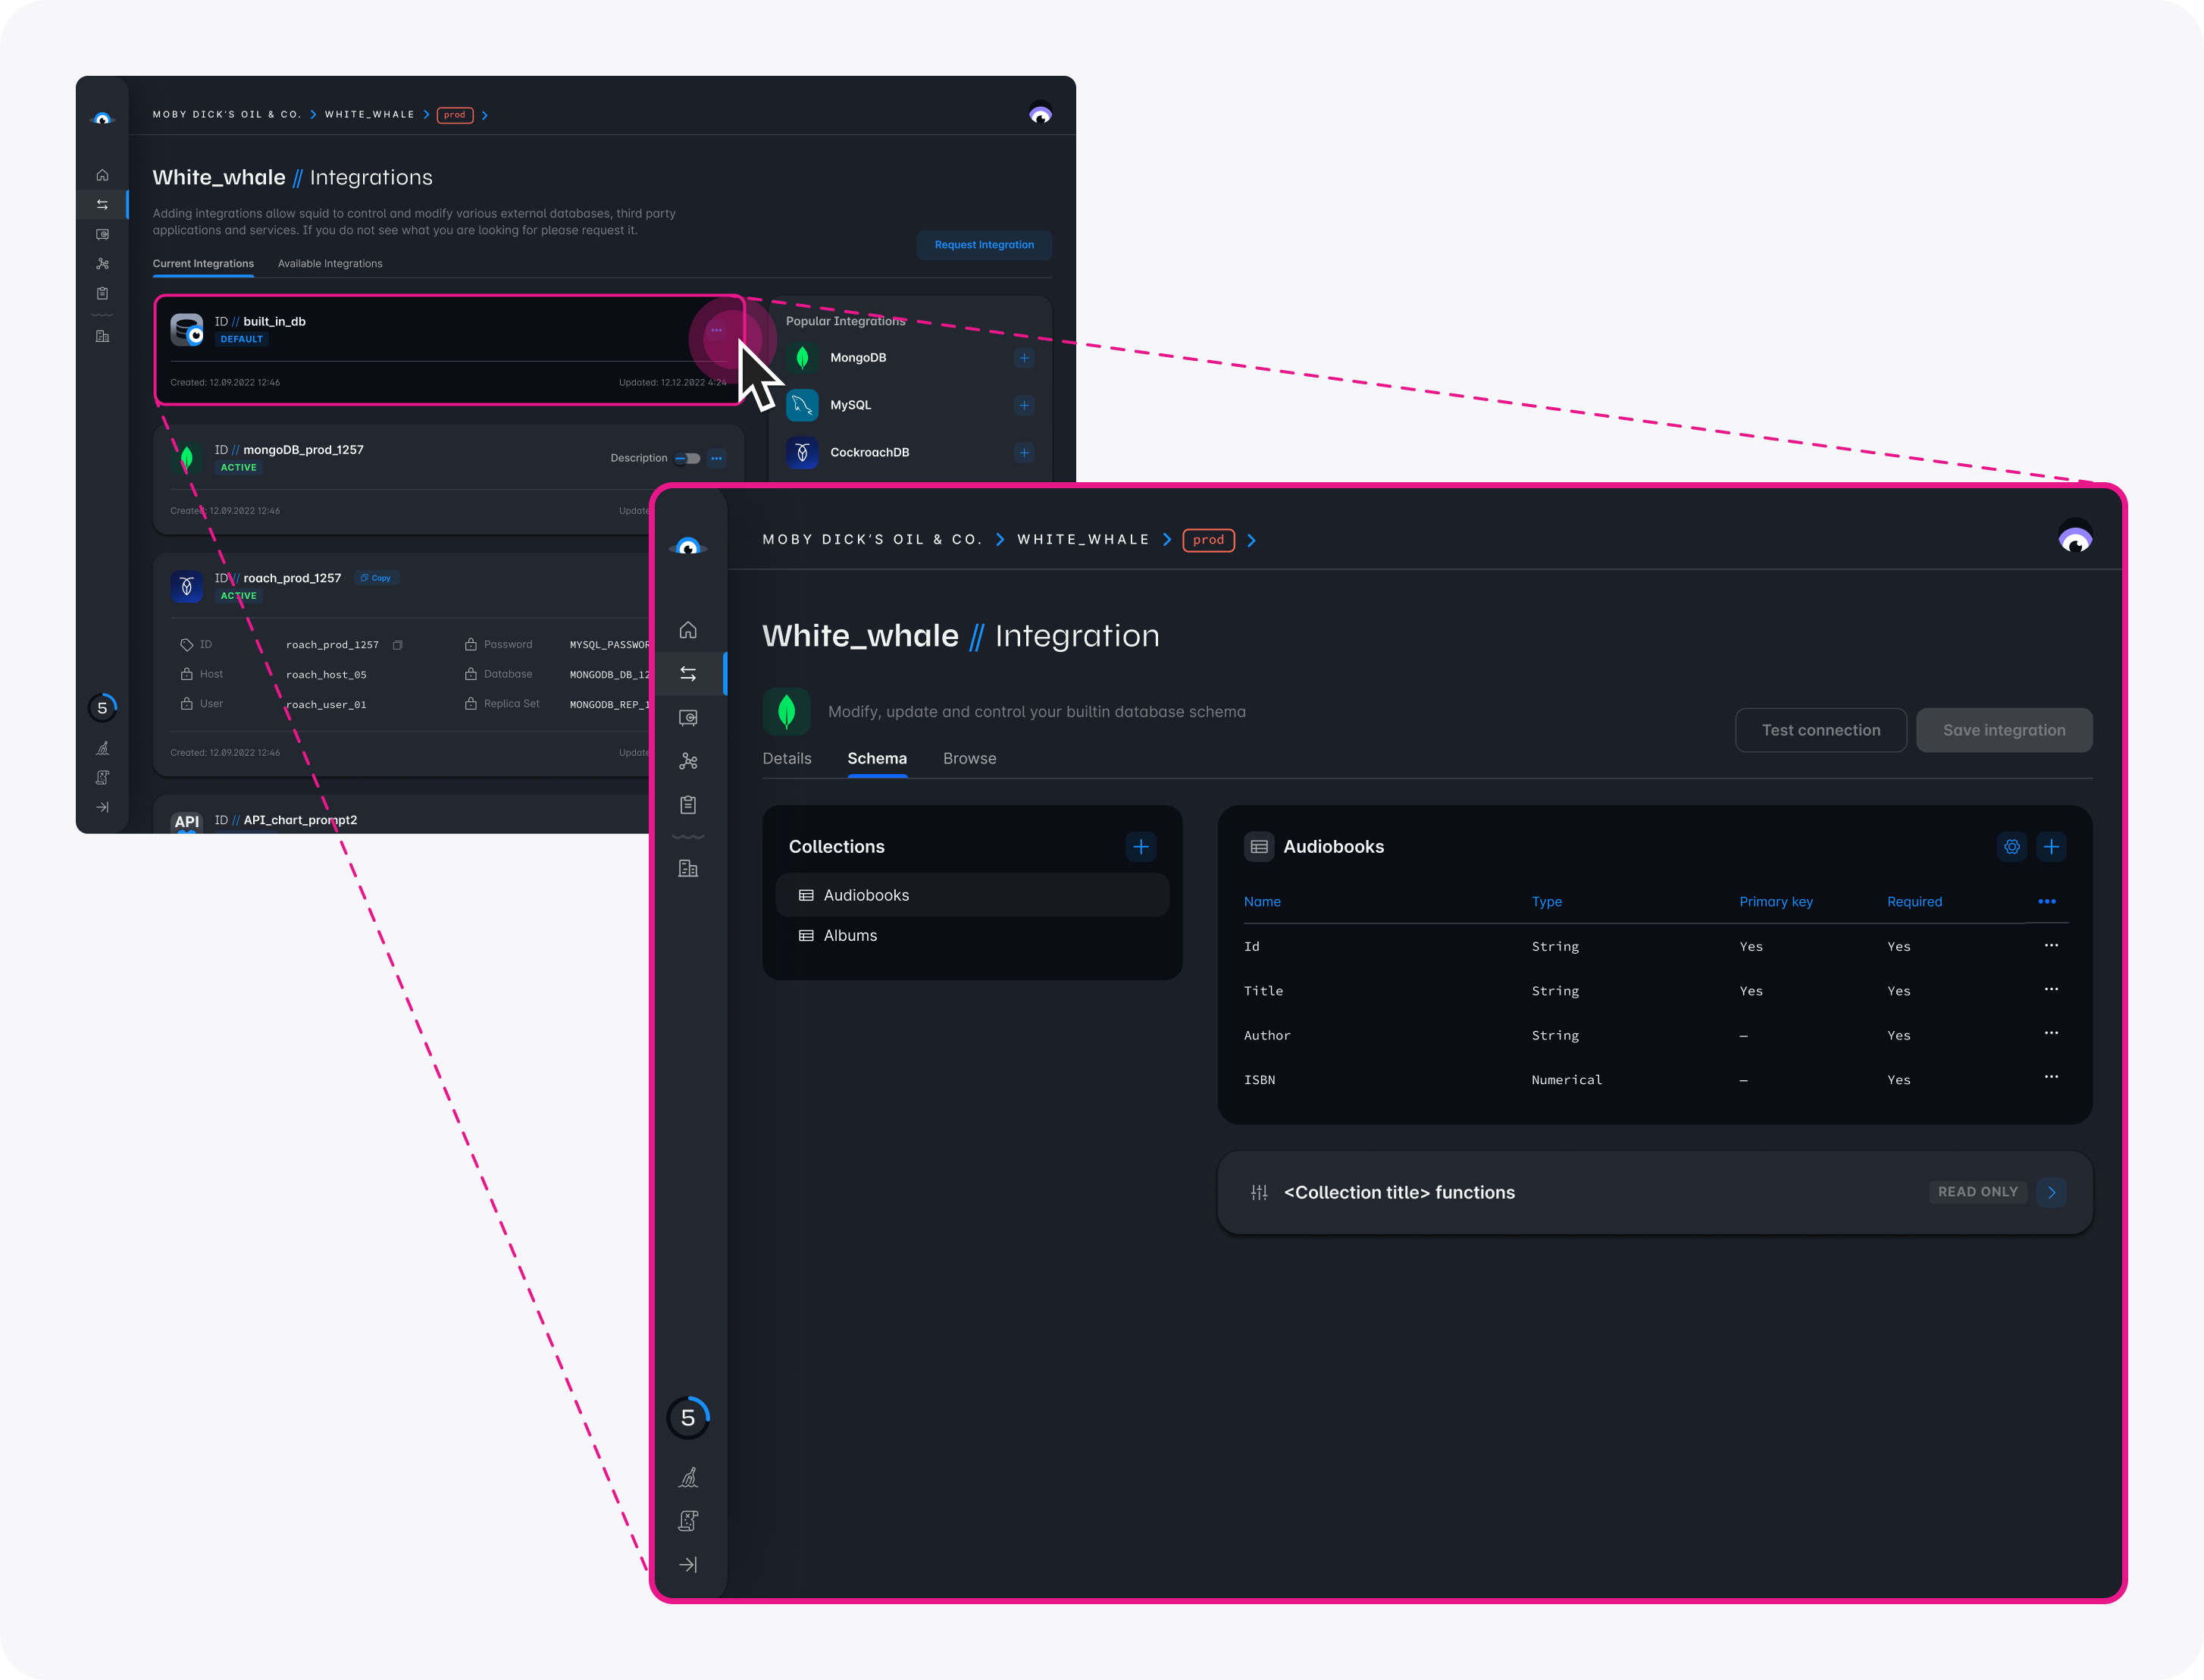Select Integrations arrows icon in front sidebar
The image size is (2204, 1680).
(687, 674)
